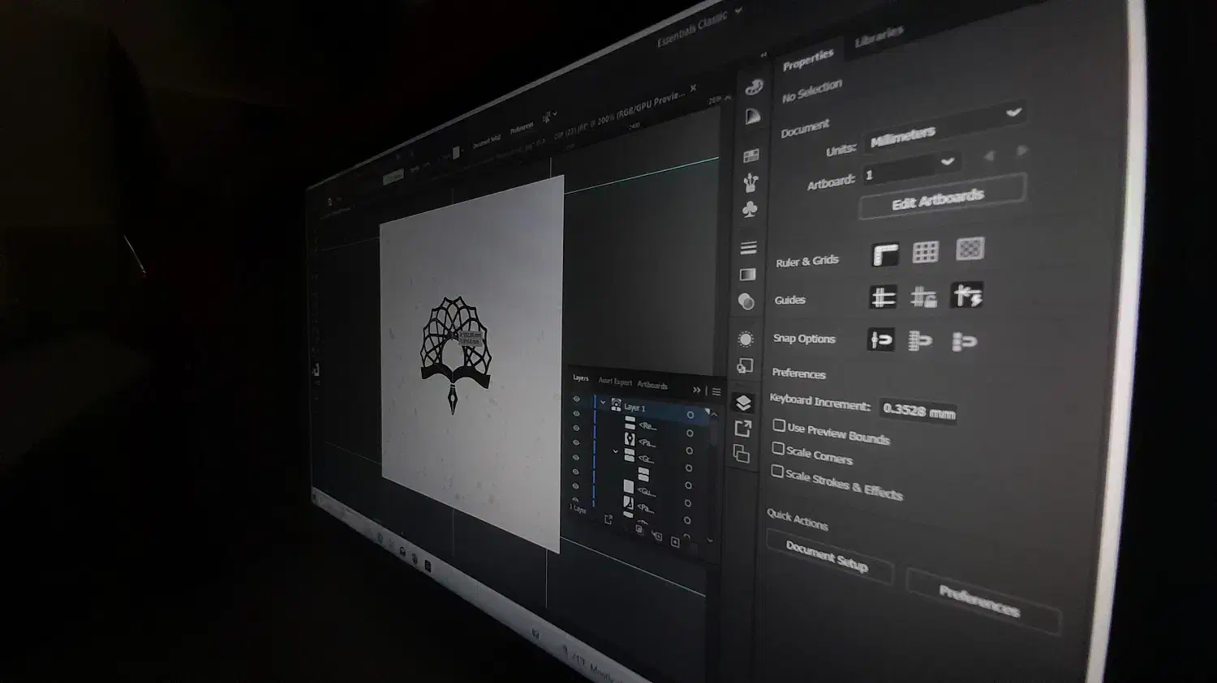This screenshot has height=683, width=1217.
Task: Toggle rulers with the Show Rulers icon
Action: 884,254
